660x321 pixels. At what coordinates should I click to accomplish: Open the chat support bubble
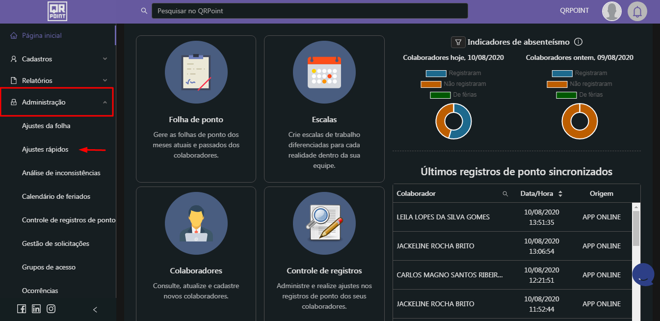point(643,275)
